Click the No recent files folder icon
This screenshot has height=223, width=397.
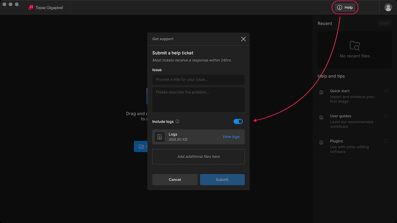click(354, 46)
